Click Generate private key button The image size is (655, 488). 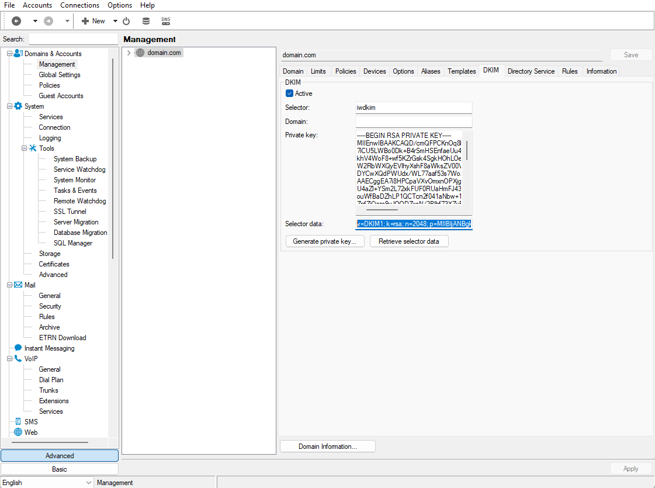pos(325,241)
